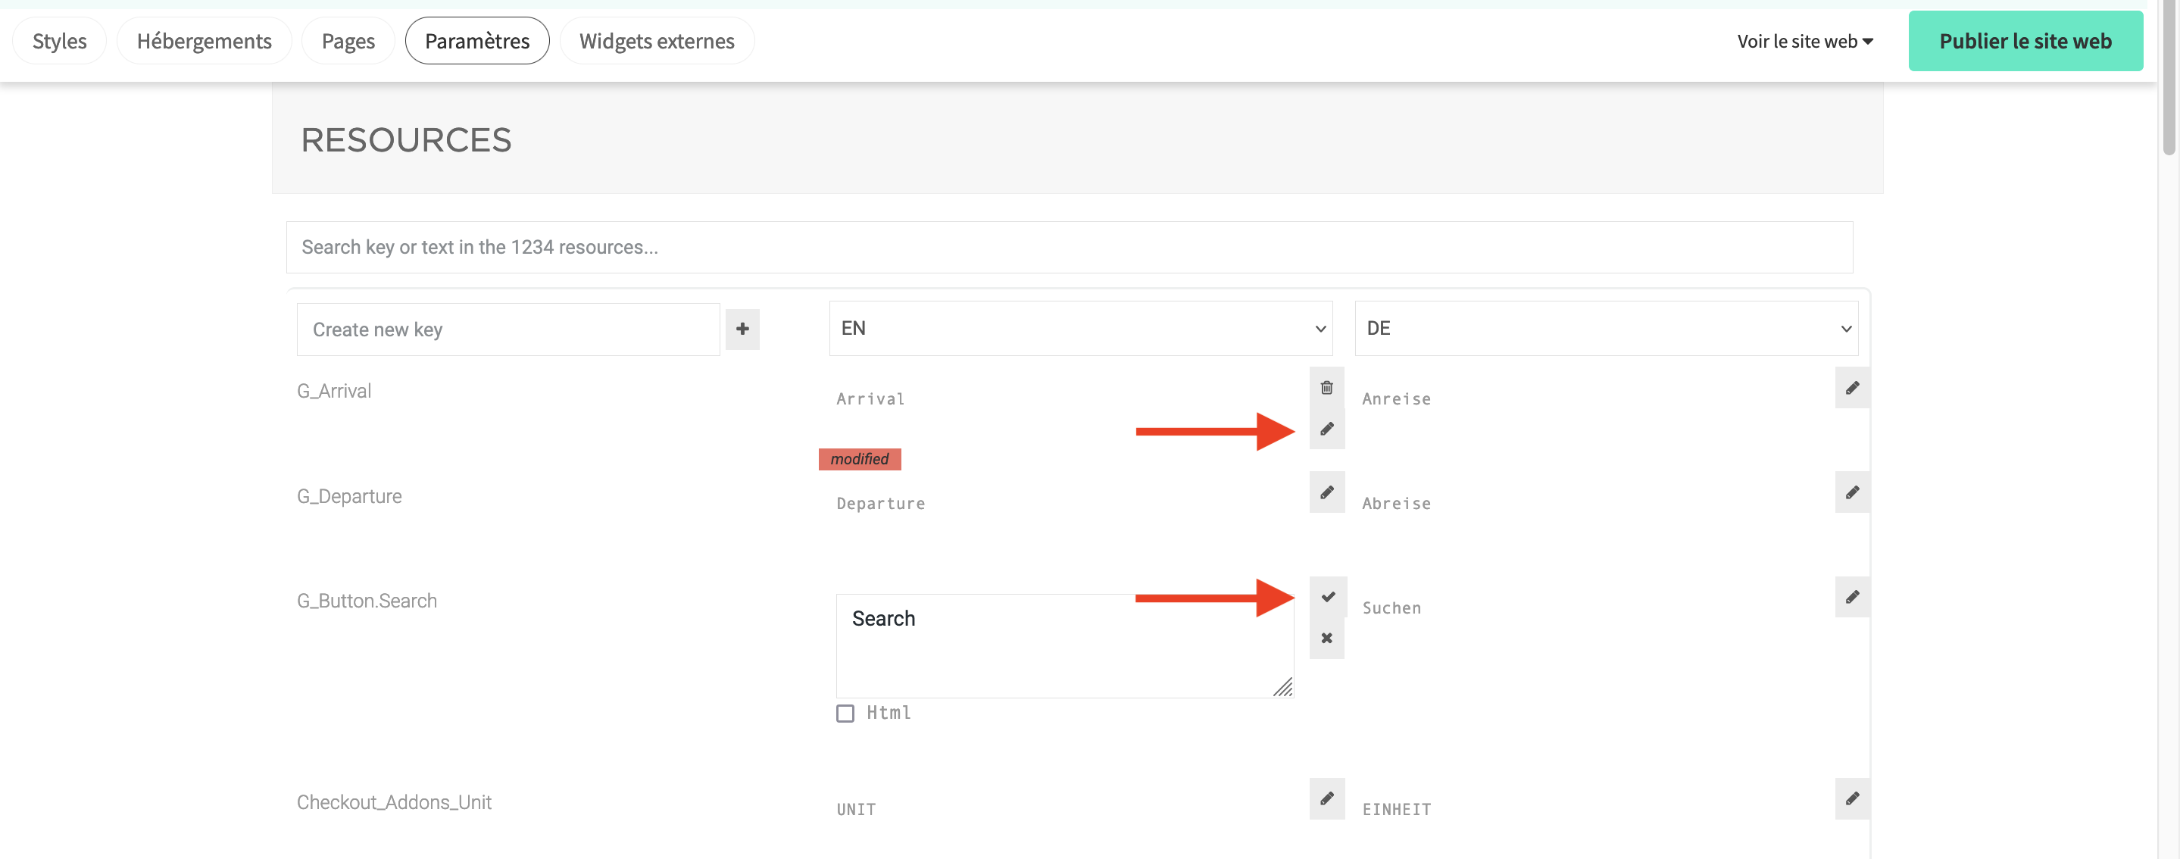Image resolution: width=2180 pixels, height=859 pixels.
Task: Edit the German EINHEIT translation
Action: click(x=1852, y=798)
